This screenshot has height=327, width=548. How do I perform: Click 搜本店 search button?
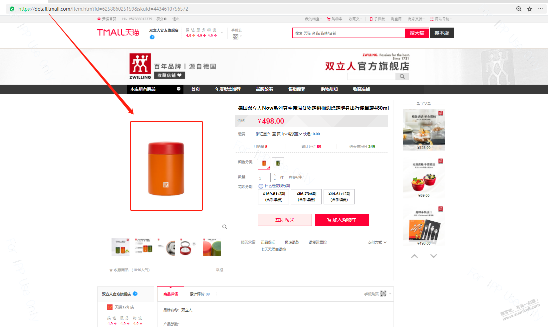pos(441,33)
